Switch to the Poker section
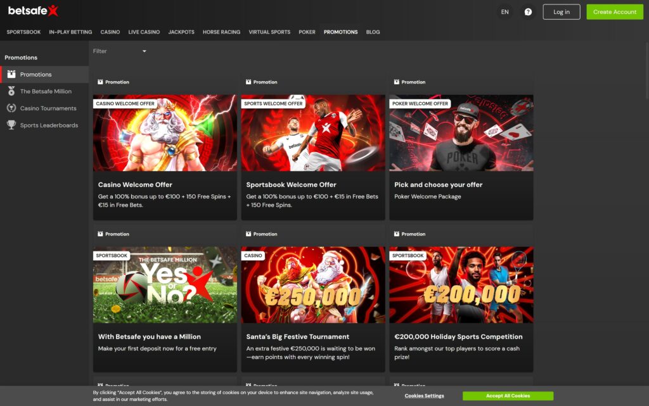The width and height of the screenshot is (649, 406). click(307, 32)
